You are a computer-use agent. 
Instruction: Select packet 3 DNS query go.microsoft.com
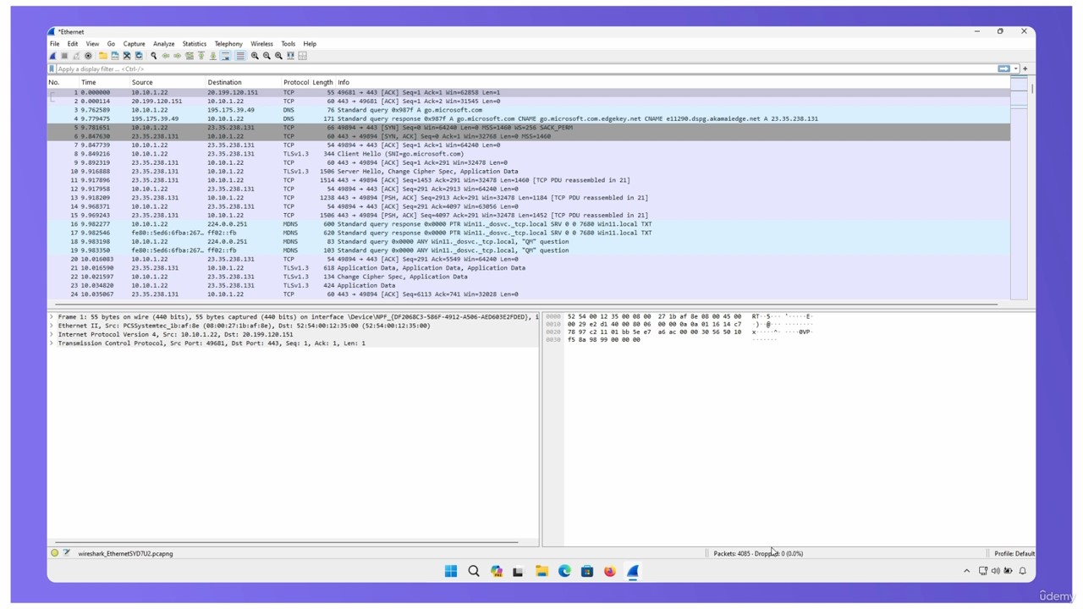[x=529, y=110]
